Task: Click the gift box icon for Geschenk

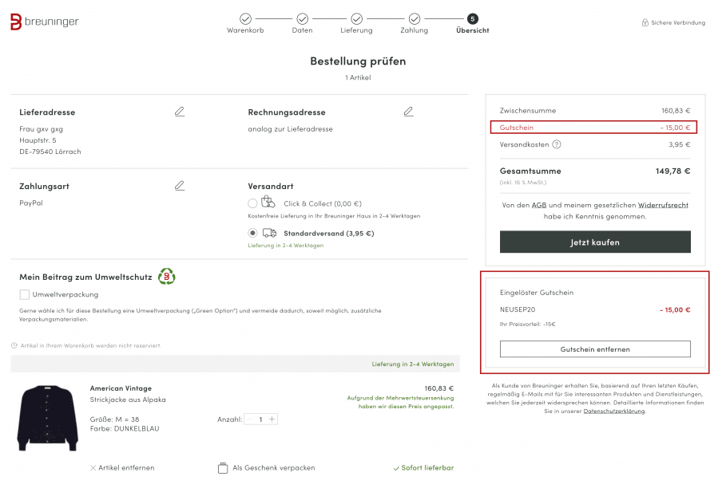Action: point(223,468)
